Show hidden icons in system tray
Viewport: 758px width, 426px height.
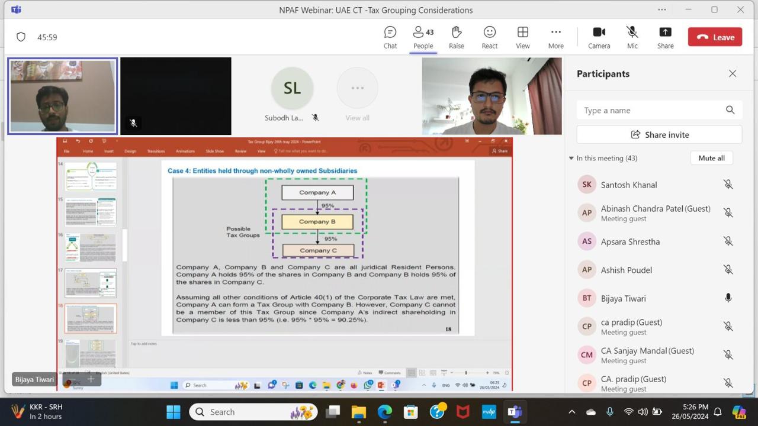[x=571, y=412]
